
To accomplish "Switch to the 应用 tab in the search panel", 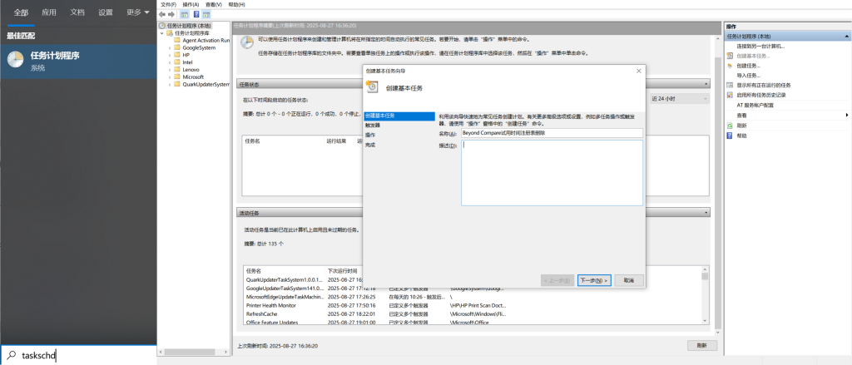I will click(x=49, y=12).
